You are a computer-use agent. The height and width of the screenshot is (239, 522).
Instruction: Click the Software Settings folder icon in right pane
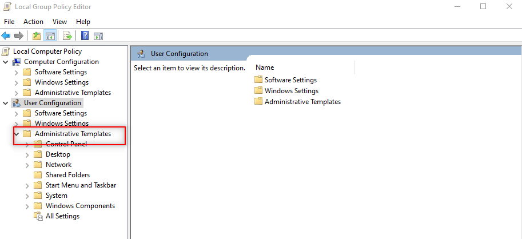[258, 80]
